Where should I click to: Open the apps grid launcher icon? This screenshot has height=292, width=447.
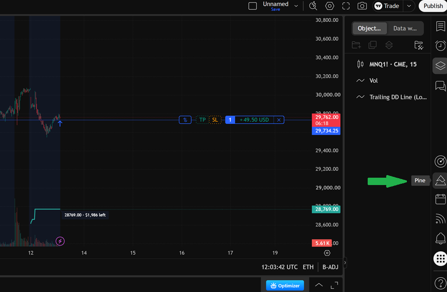(441, 259)
